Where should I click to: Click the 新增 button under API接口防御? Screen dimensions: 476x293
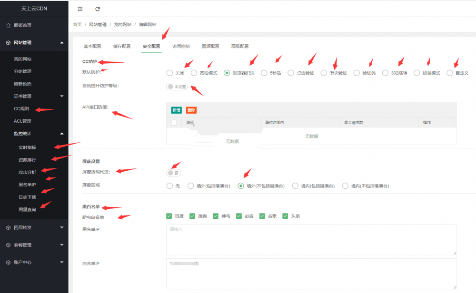pyautogui.click(x=177, y=109)
